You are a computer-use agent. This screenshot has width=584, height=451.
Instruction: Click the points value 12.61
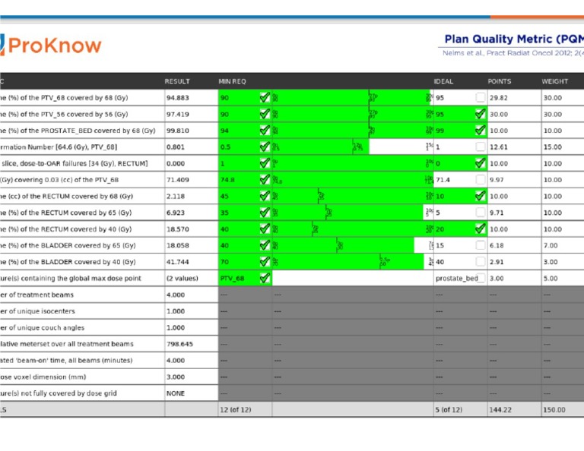tap(498, 147)
